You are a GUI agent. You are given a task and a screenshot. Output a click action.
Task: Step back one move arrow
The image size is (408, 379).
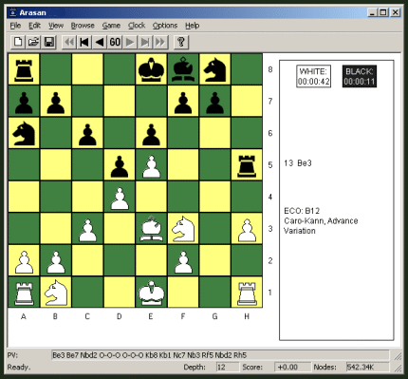100,42
